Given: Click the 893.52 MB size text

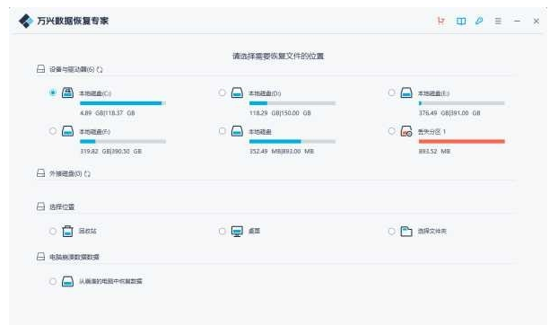Looking at the screenshot, I should tap(434, 152).
